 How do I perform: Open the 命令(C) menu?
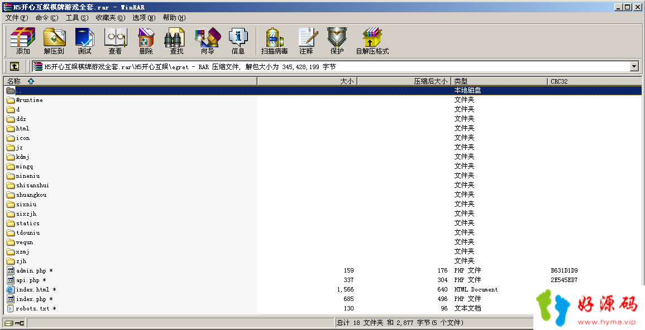coord(47,18)
